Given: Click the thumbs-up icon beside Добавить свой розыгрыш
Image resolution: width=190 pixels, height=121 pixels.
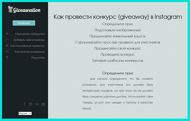Looking at the screenshot, I should [x=7, y=40].
